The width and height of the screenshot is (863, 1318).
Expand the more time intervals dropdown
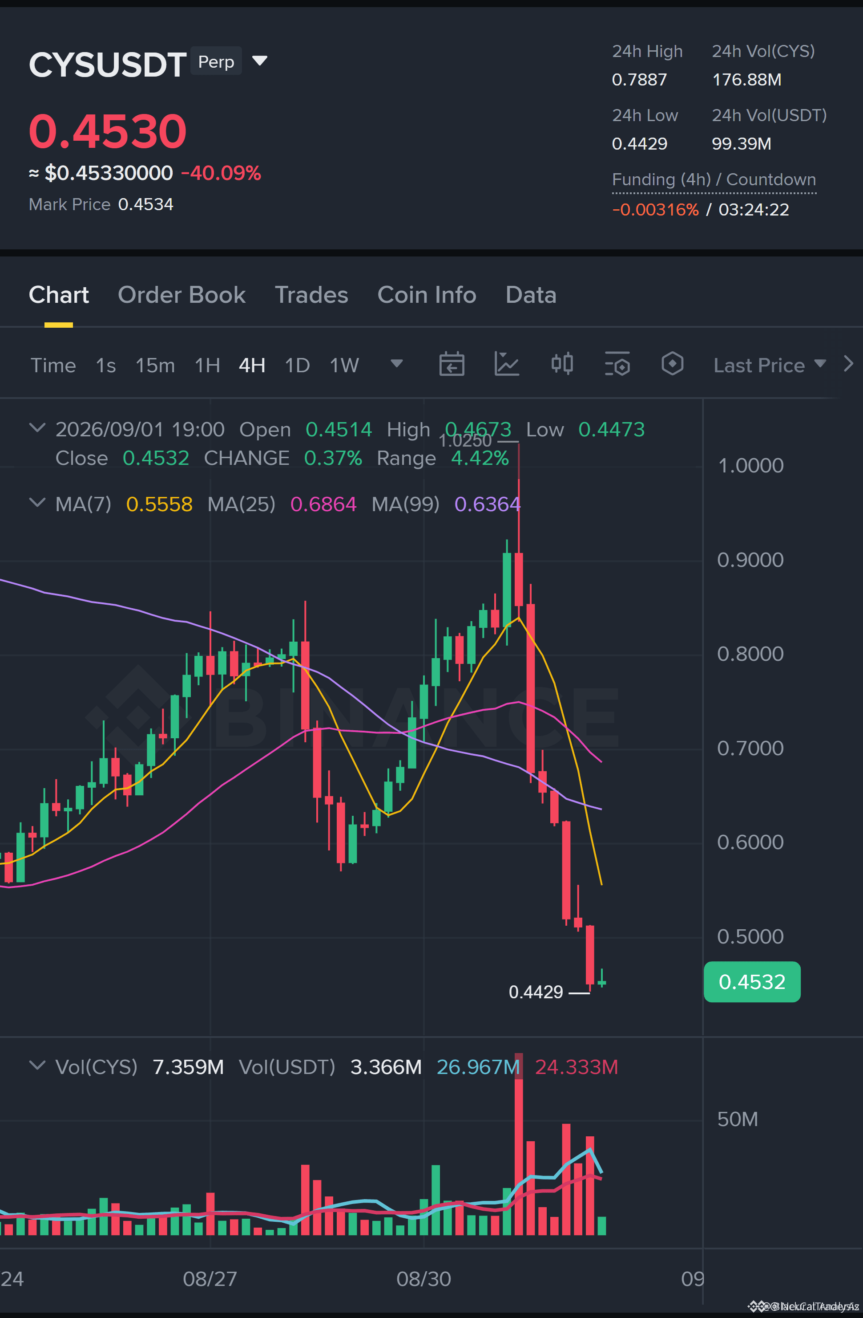point(397,364)
